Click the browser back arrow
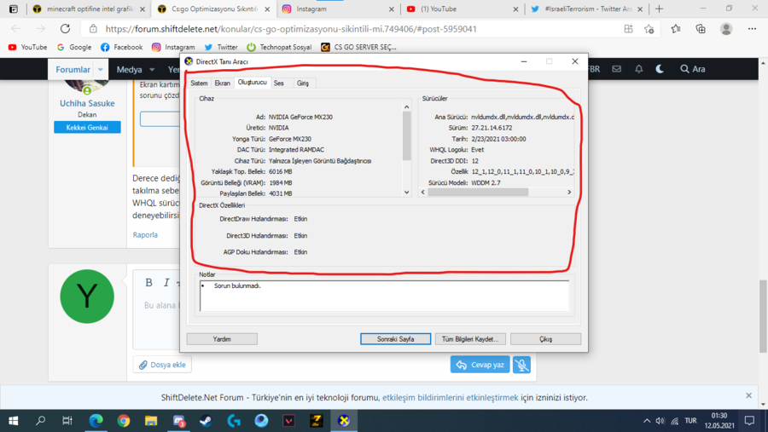 pos(15,29)
